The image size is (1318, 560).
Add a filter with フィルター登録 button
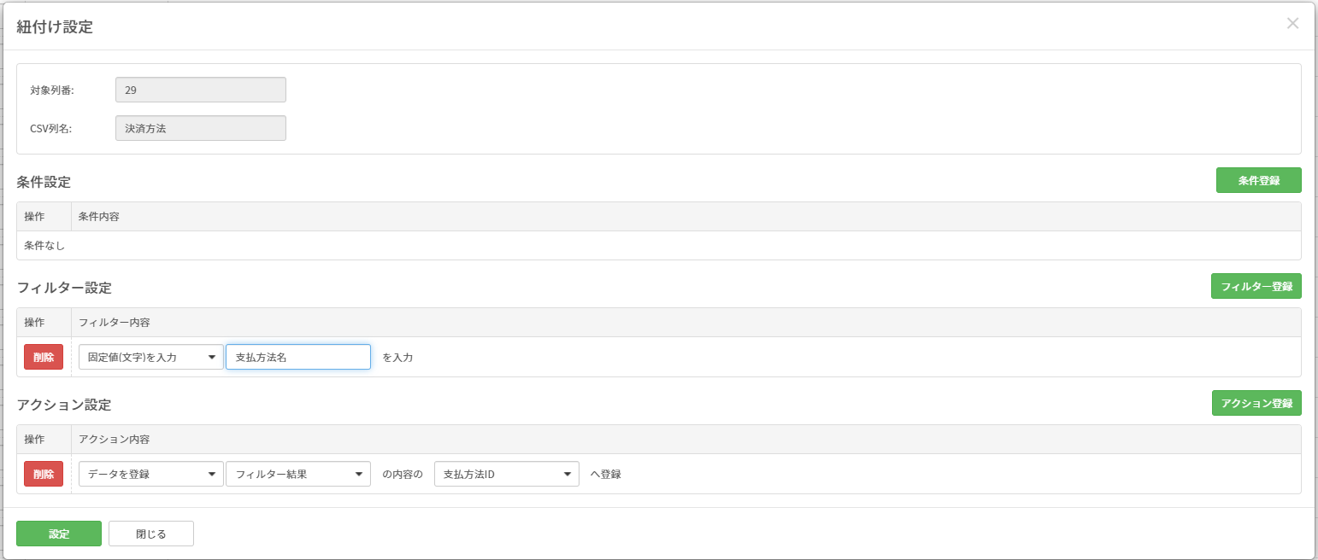pos(1256,286)
